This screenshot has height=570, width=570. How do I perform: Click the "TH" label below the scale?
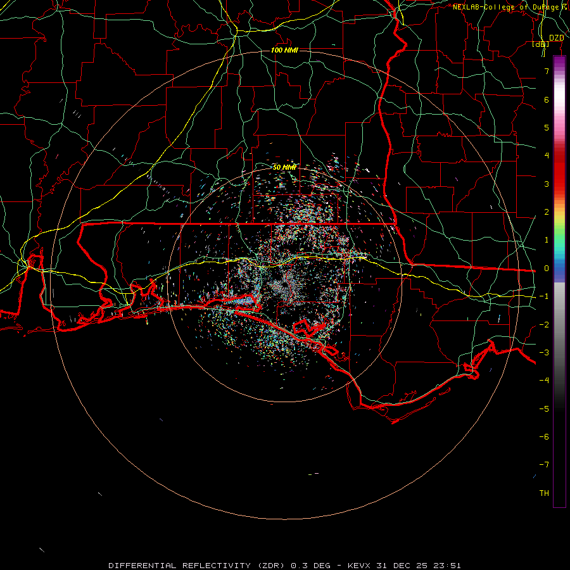(x=544, y=493)
